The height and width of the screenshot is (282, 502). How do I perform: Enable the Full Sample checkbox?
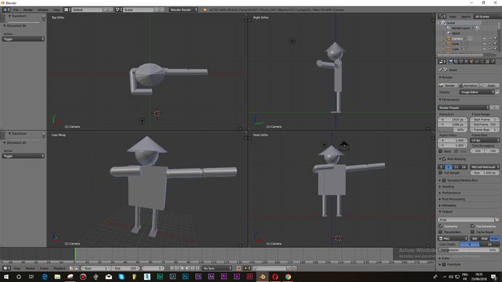pyautogui.click(x=441, y=173)
